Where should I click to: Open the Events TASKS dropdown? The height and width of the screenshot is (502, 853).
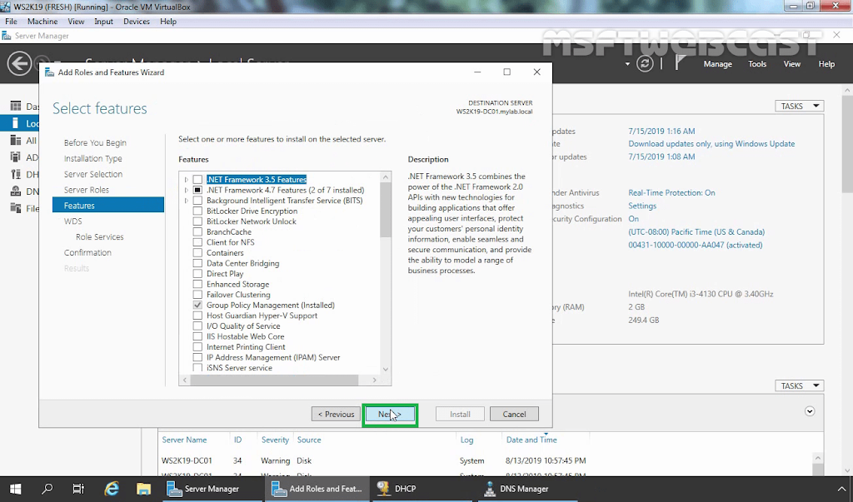pos(799,385)
